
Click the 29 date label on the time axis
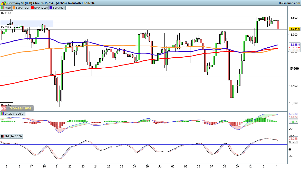[134, 166]
